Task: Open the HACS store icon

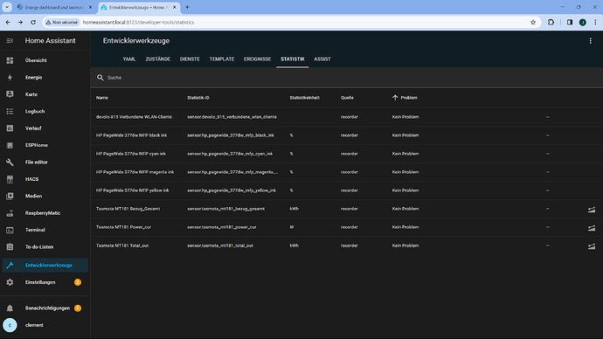Action: click(10, 179)
